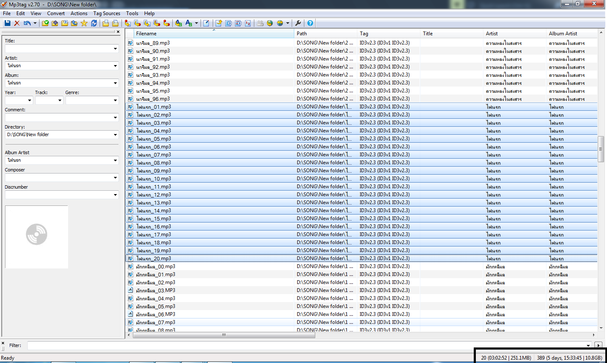Open the File menu
Screen dimensions: 607x363
pyautogui.click(x=7, y=13)
